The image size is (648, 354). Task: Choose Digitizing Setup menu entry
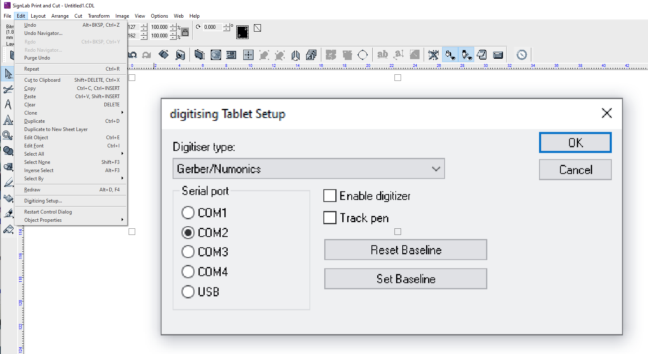click(71, 201)
